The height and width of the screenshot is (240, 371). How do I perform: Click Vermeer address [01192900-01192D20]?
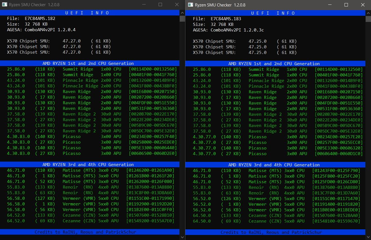(150, 204)
